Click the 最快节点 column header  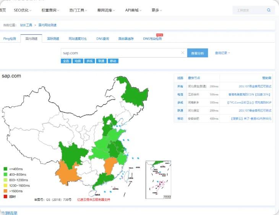click(x=194, y=78)
